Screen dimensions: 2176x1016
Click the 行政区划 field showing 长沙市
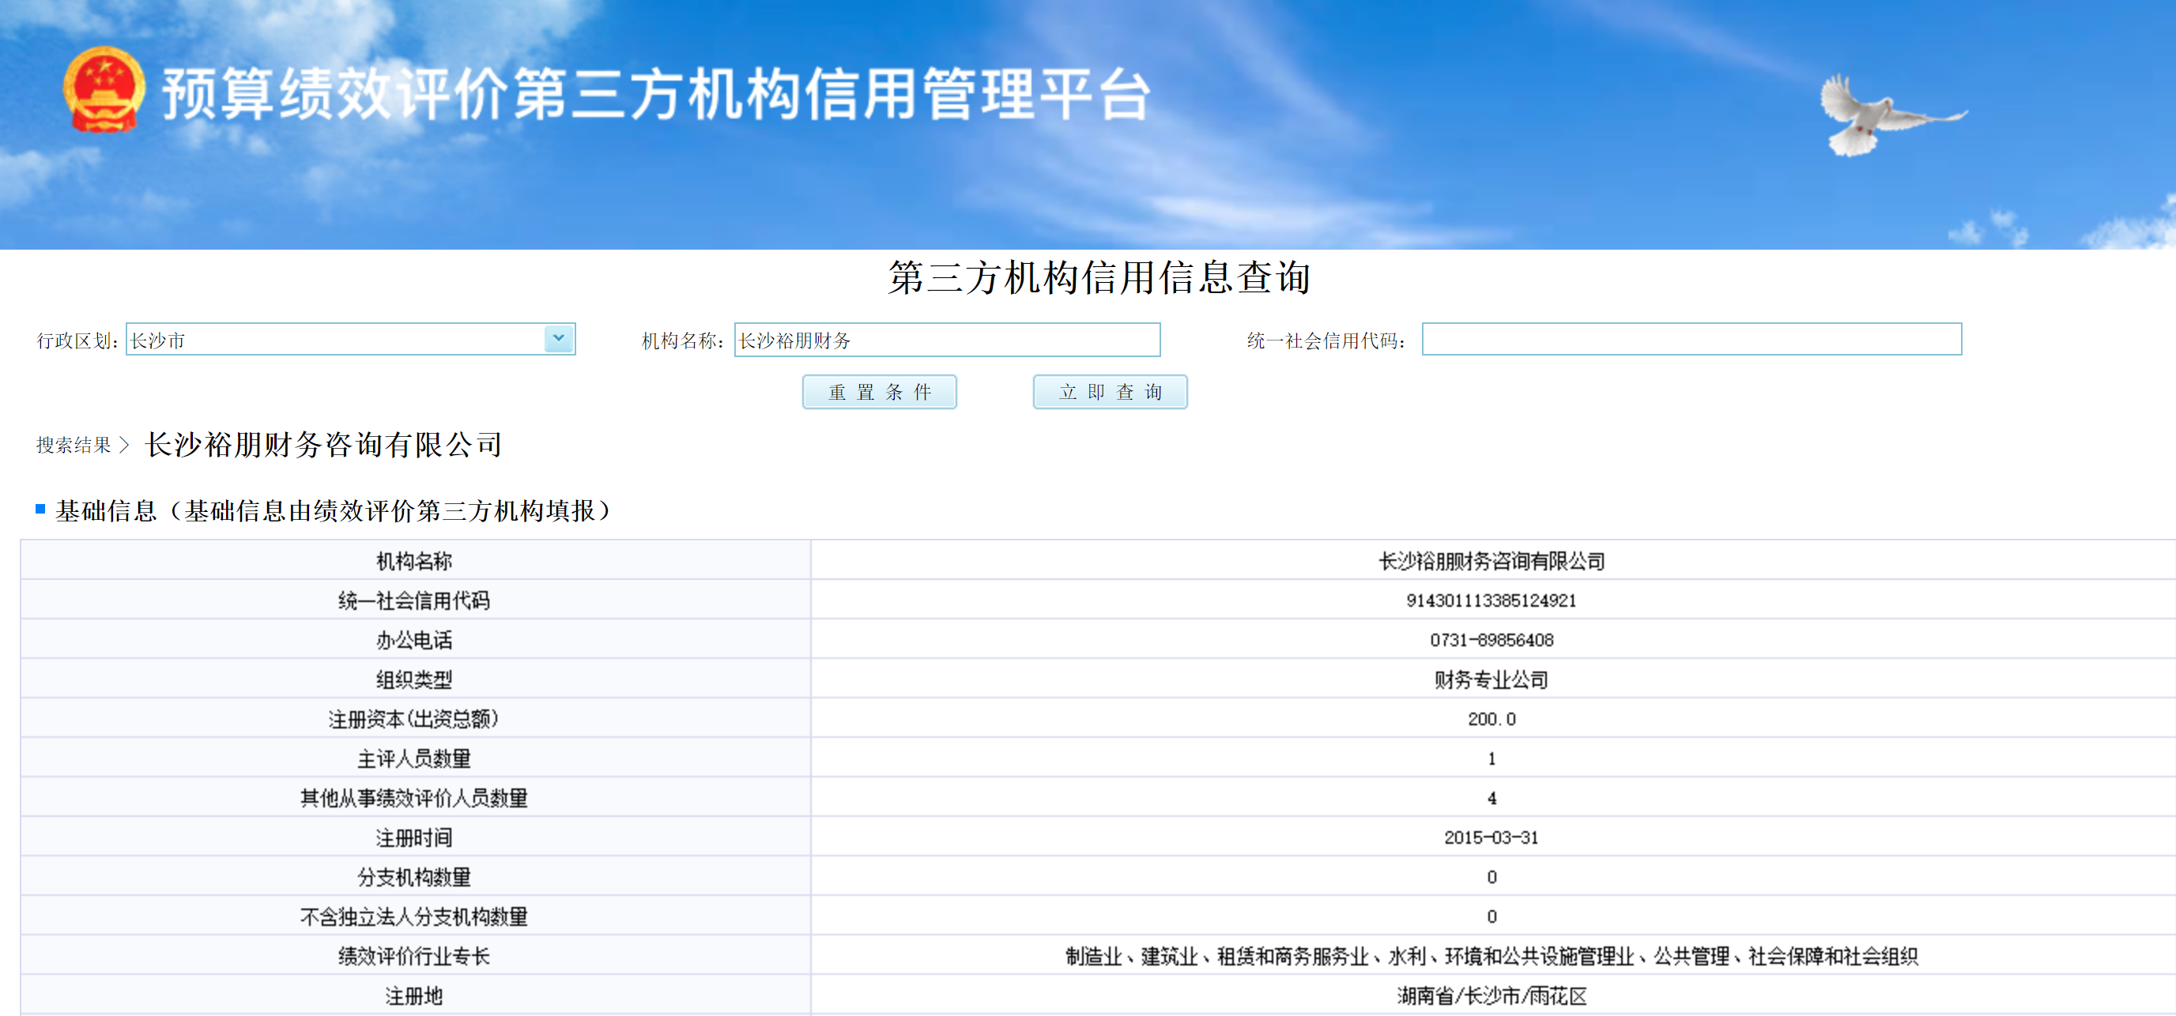(351, 339)
